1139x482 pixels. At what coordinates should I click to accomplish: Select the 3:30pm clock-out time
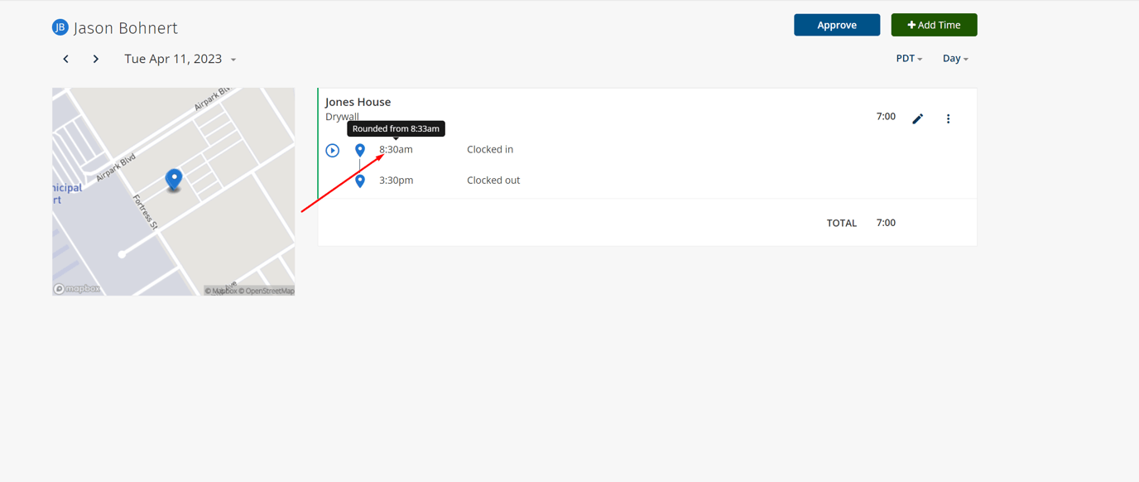pos(396,181)
